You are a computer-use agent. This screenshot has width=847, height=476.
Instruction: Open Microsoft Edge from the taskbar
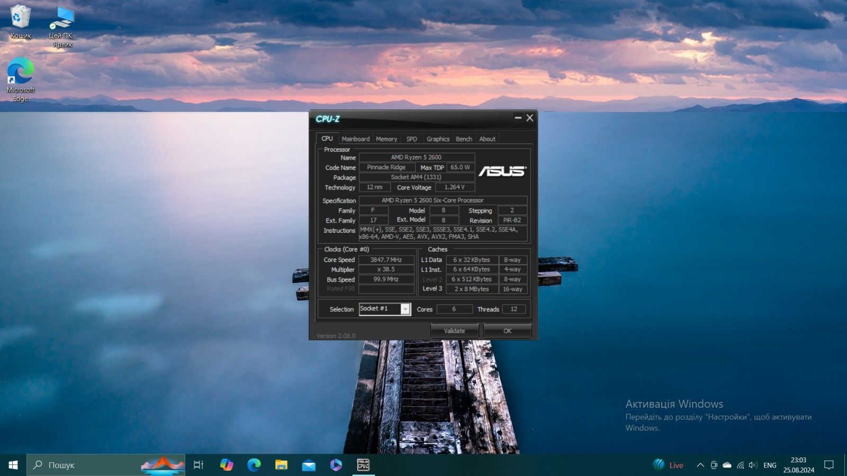pyautogui.click(x=254, y=465)
